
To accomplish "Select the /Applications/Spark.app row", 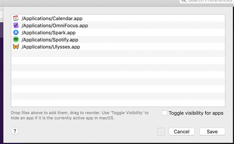I will tap(118, 32).
